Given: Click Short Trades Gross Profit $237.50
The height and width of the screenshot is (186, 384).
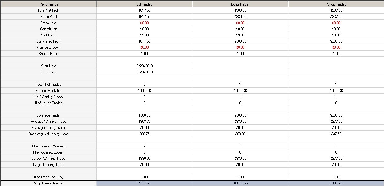Looking at the screenshot, I should 336,17.
